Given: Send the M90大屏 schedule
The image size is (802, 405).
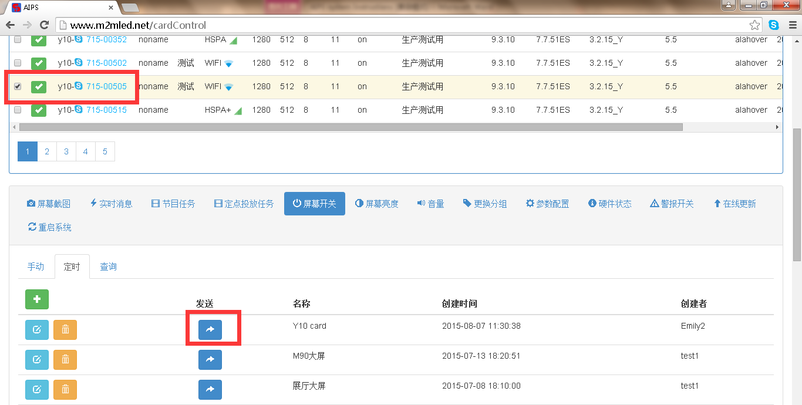Looking at the screenshot, I should [210, 360].
